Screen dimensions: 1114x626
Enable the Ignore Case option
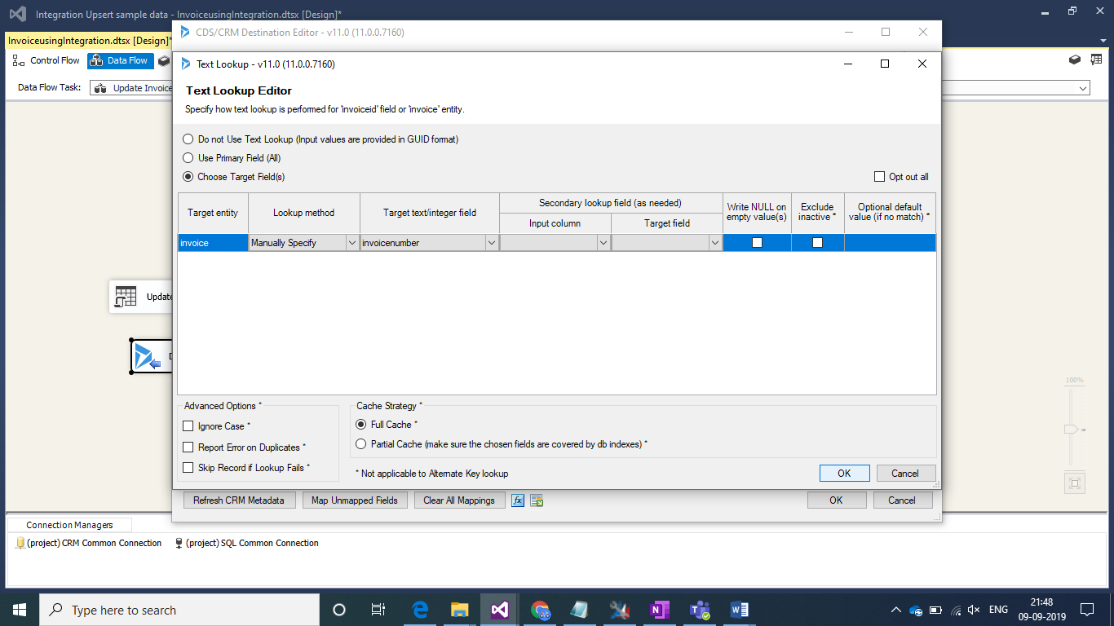188,426
